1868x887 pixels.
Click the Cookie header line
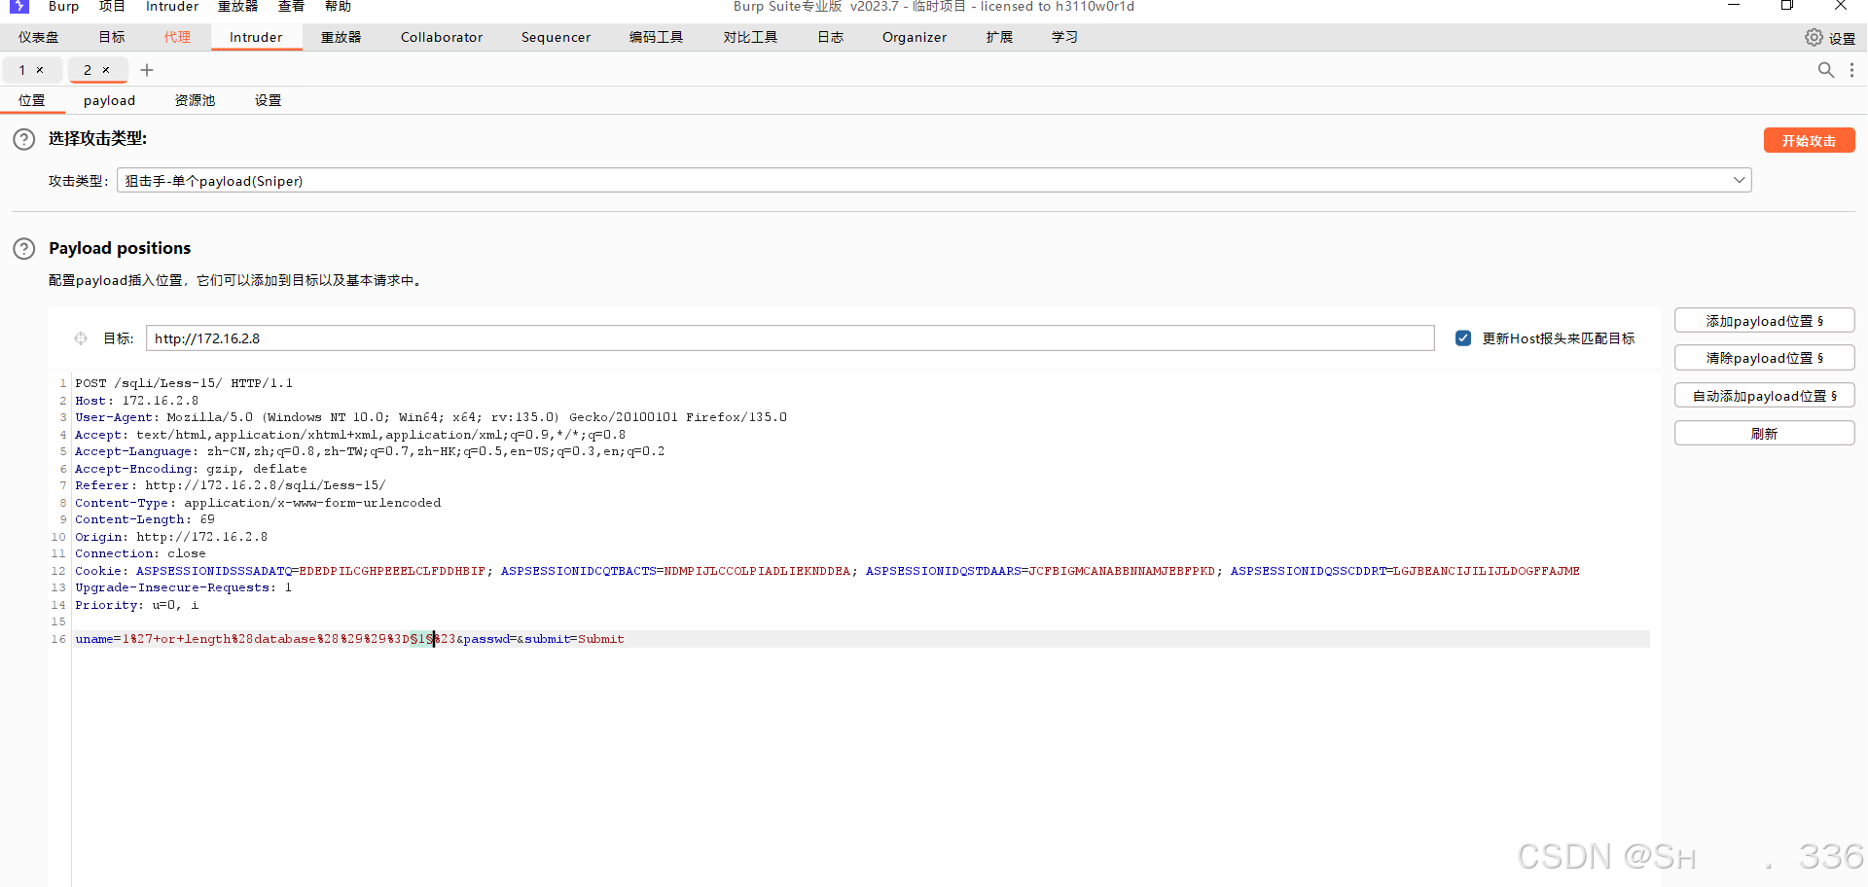[827, 571]
